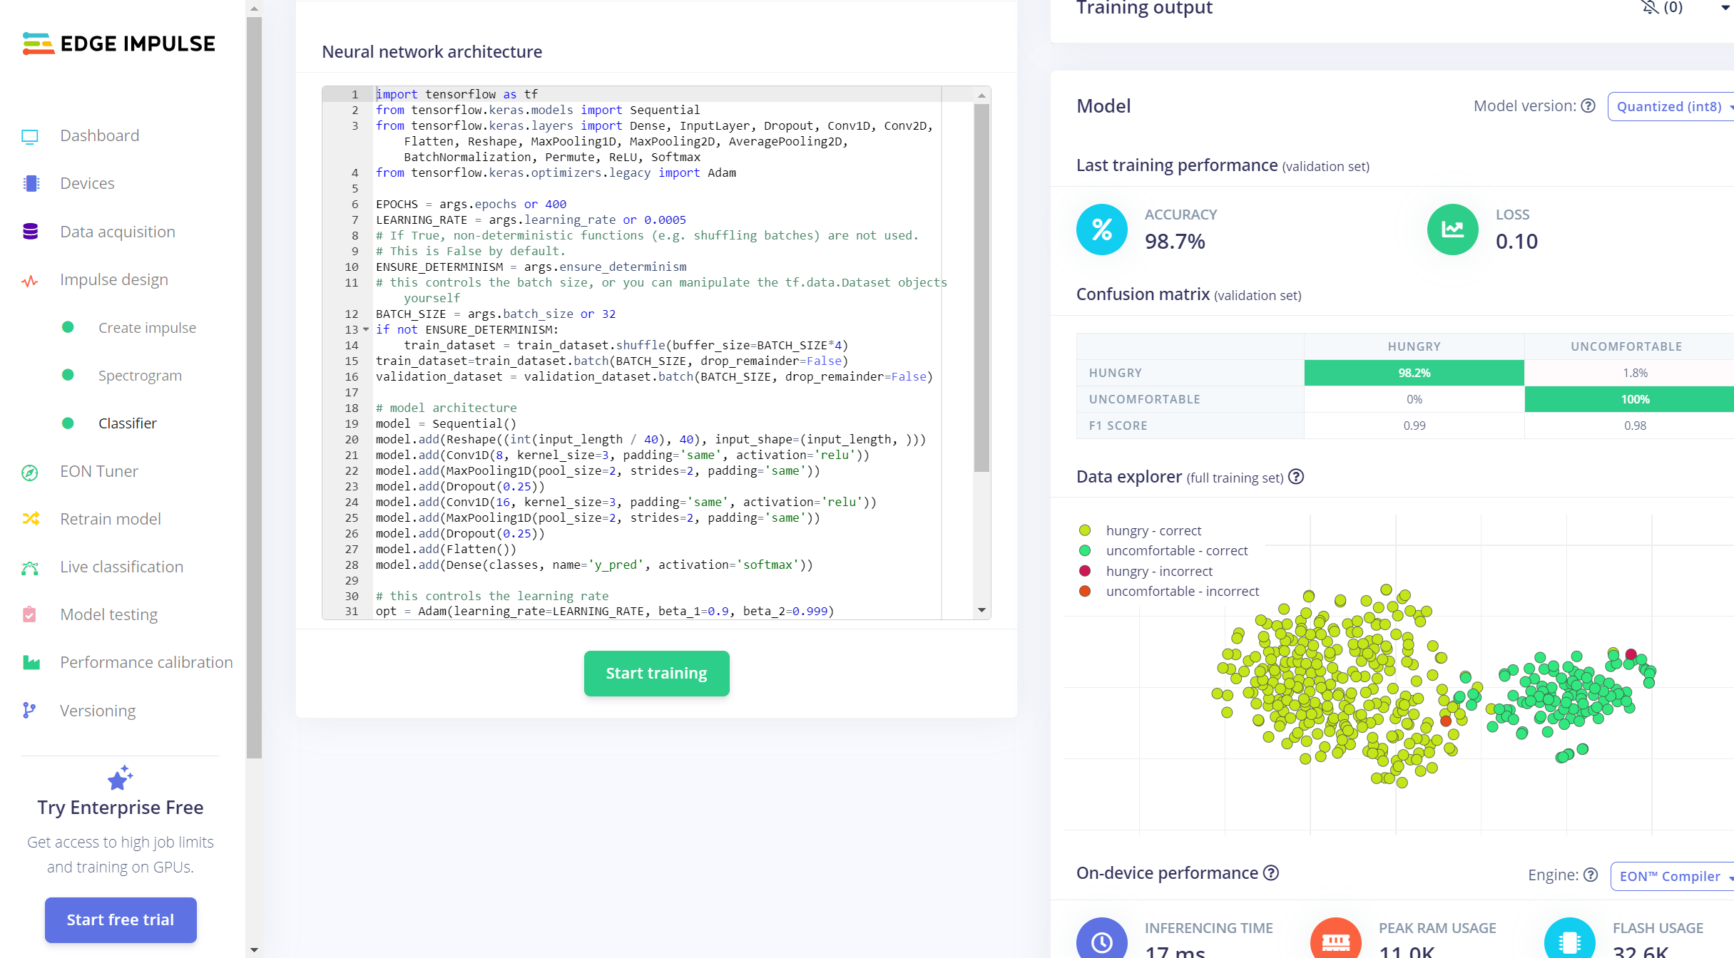The image size is (1734, 958).
Task: Click the EON Tuner compass icon
Action: pos(30,472)
